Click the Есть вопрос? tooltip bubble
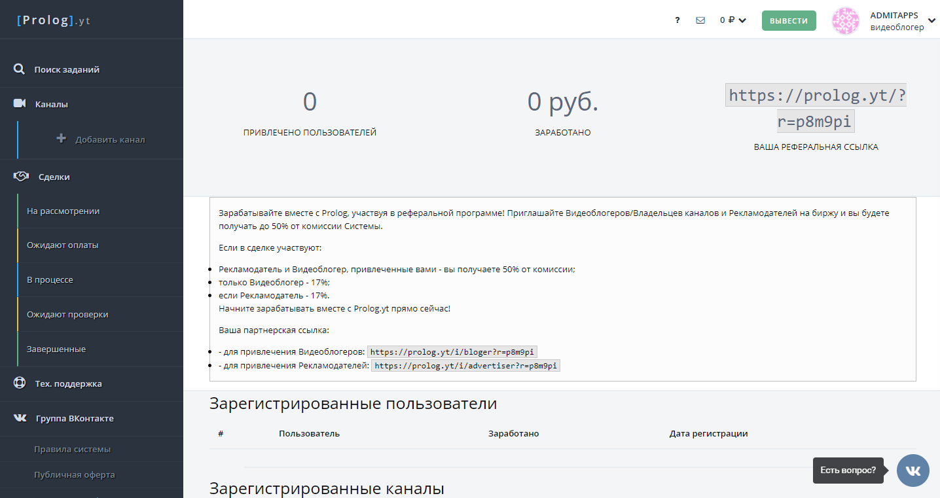Viewport: 940px width, 498px height. pos(848,471)
